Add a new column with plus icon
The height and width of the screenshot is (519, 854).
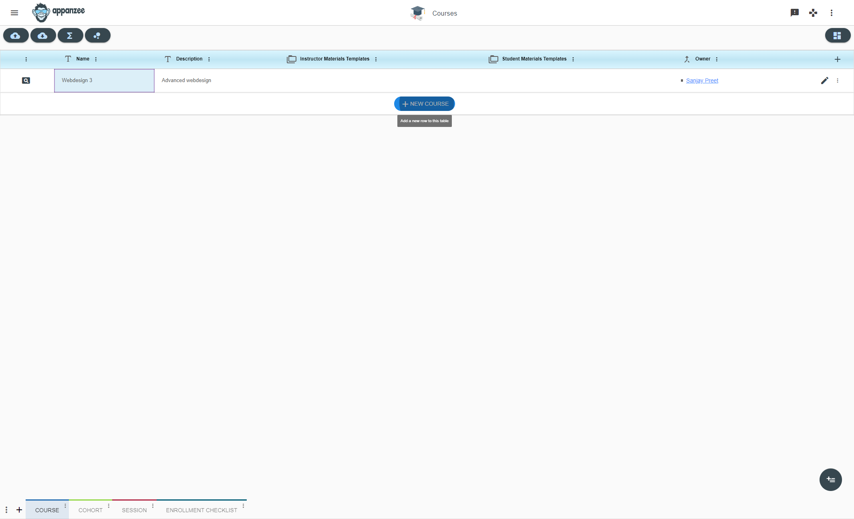point(838,59)
